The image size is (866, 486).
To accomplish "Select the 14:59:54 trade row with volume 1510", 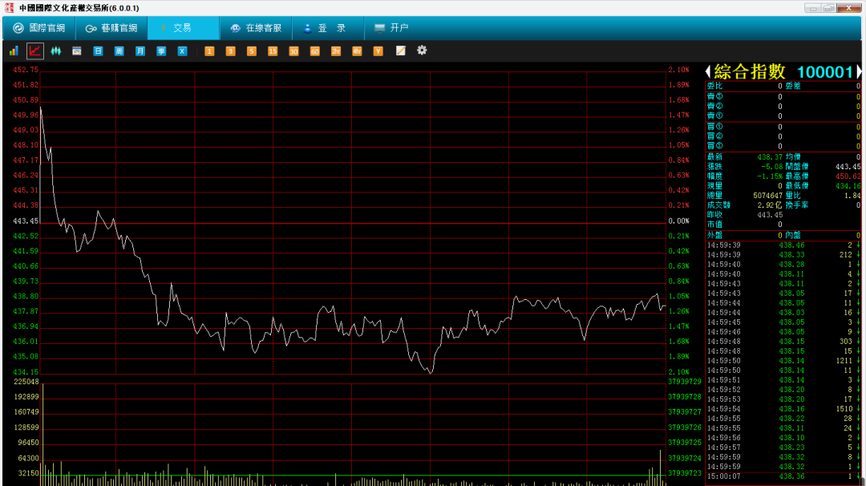I will (783, 409).
